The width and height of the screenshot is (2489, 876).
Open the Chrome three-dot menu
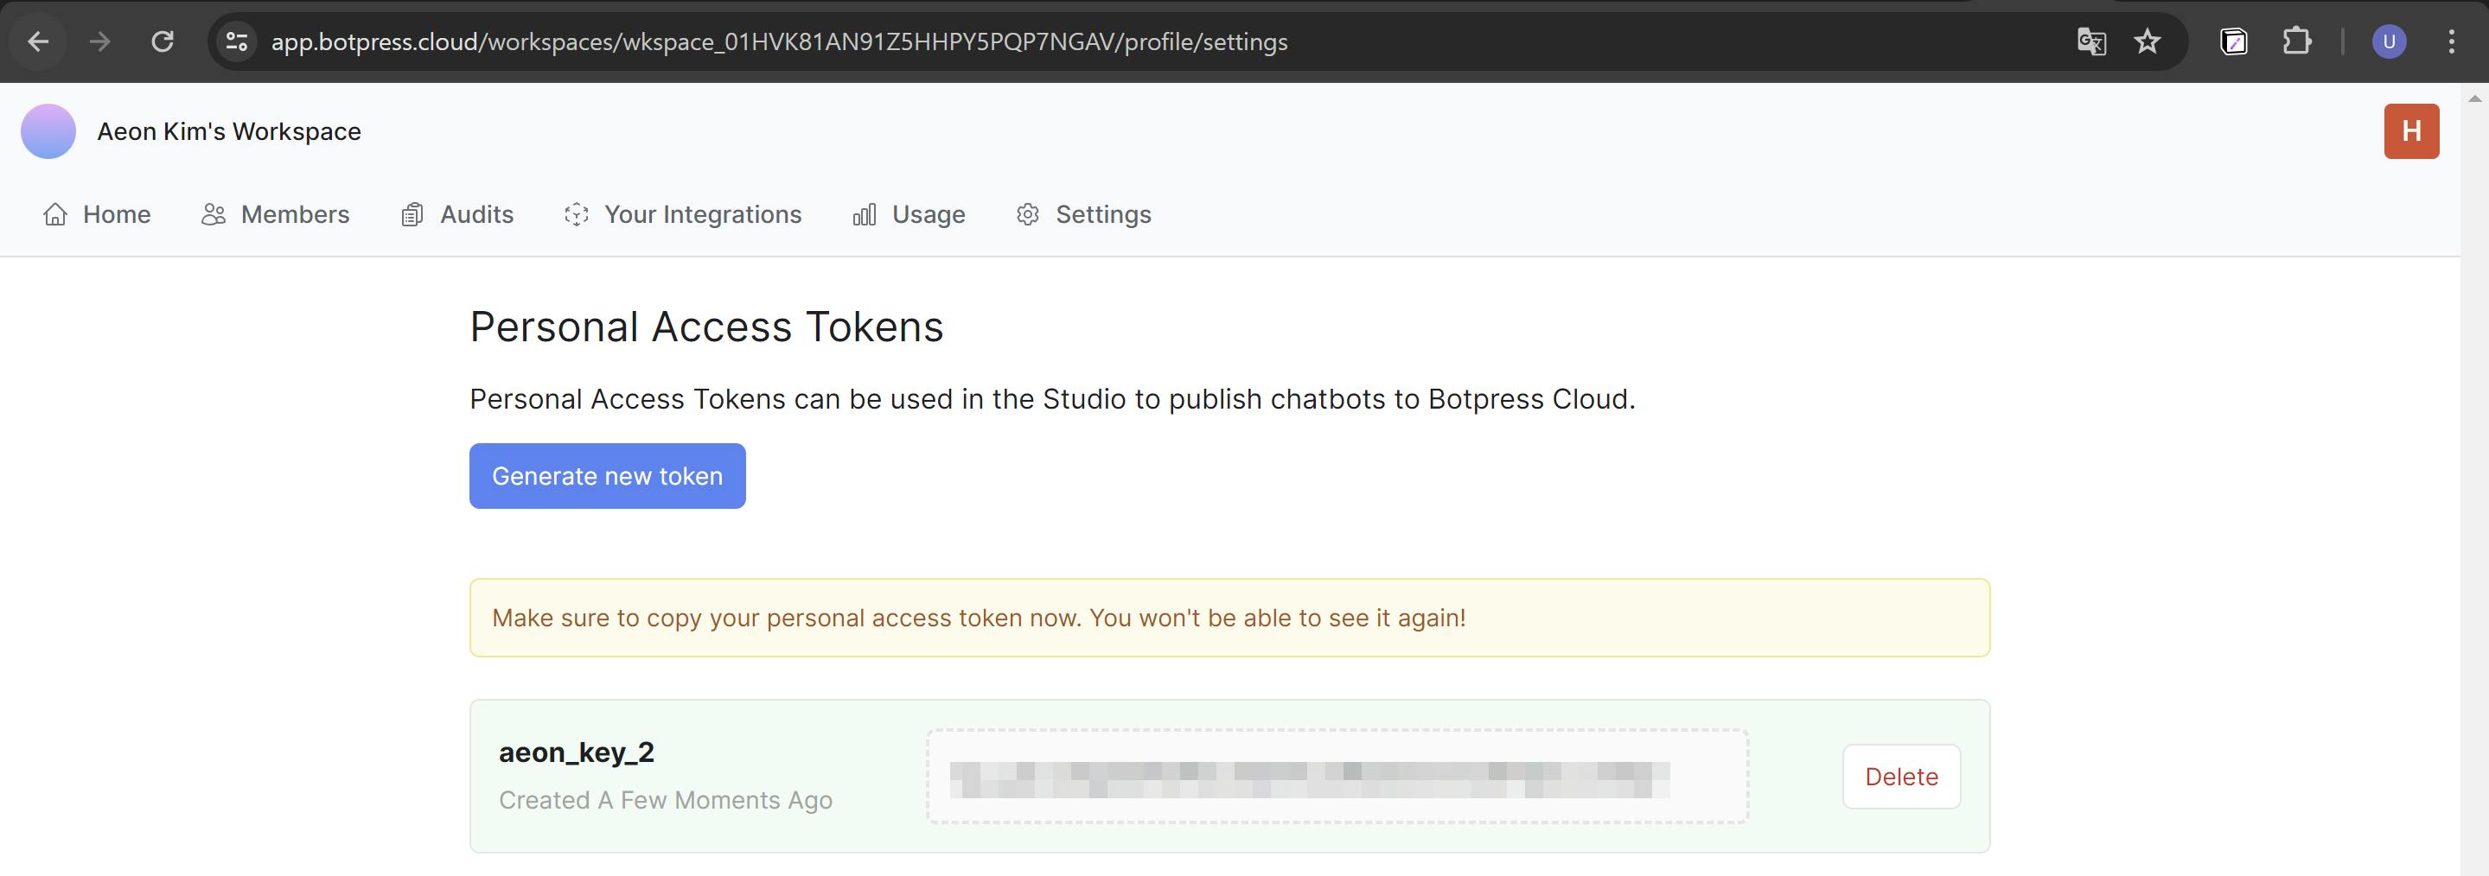click(2451, 41)
